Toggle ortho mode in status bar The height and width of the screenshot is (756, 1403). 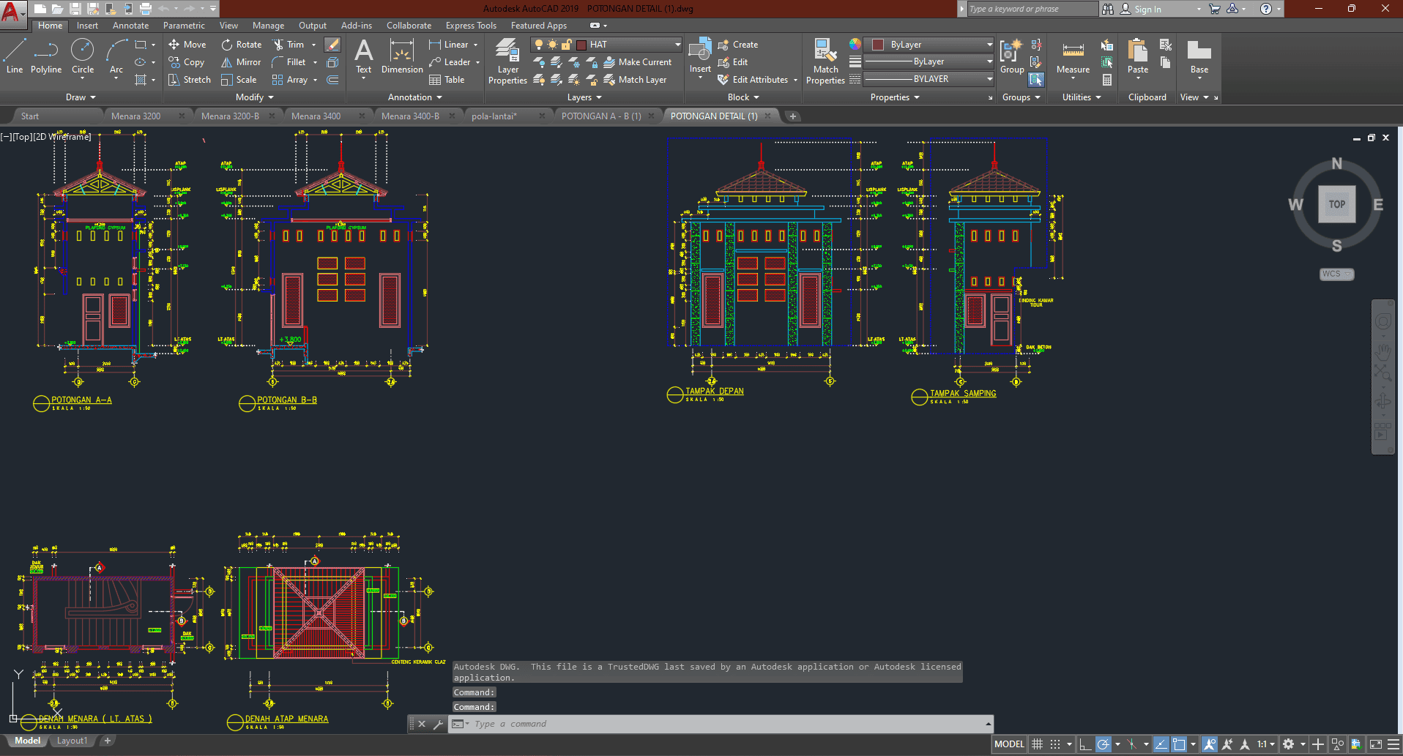[x=1085, y=744]
